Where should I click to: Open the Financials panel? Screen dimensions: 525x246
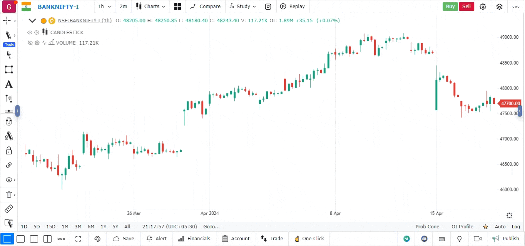pos(194,239)
